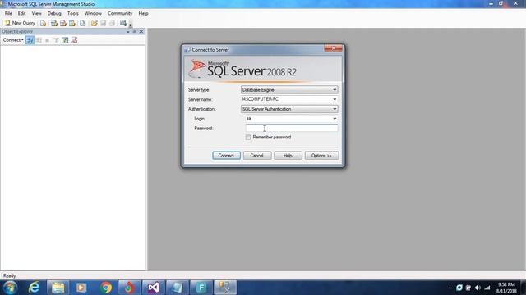Close the Object Explorer panel
Viewport: 526px width, 295px height.
pos(141,31)
